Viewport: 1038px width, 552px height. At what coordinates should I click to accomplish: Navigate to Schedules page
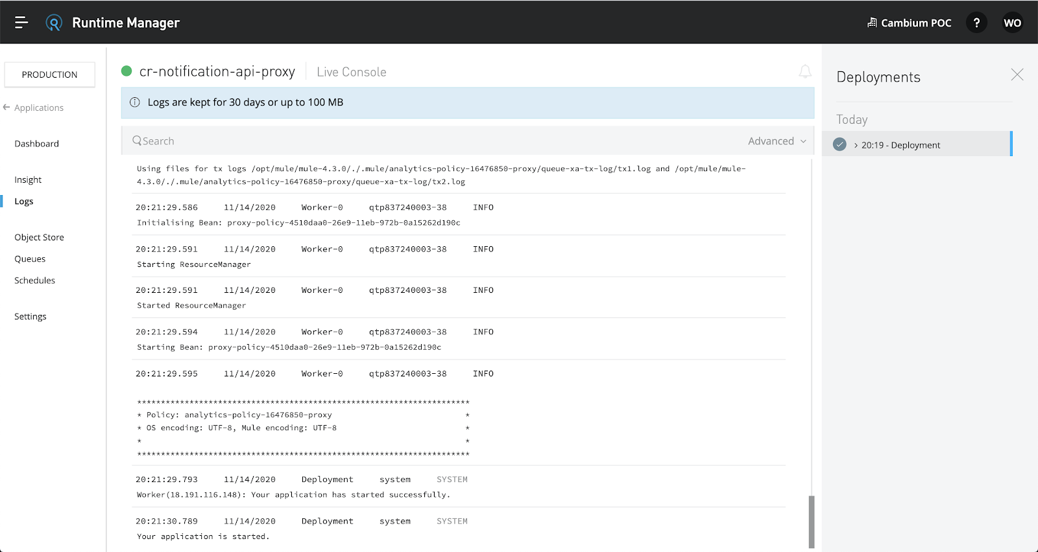[x=35, y=281]
